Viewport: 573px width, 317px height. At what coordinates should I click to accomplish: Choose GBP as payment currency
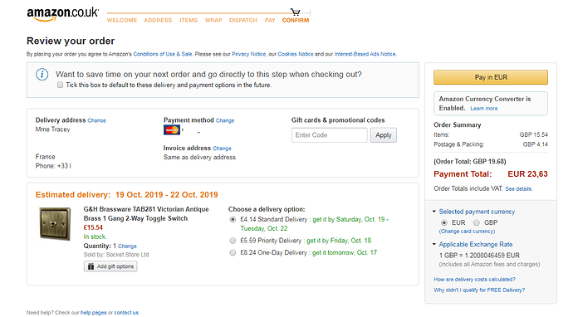[x=476, y=222]
